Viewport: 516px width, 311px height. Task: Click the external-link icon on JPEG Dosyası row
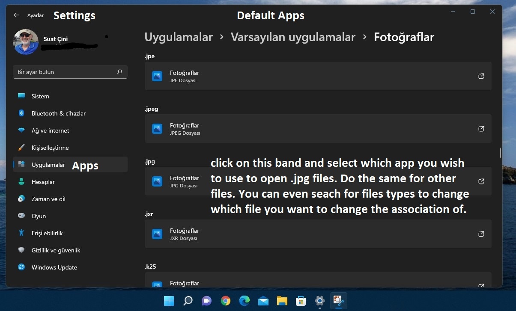coord(481,129)
